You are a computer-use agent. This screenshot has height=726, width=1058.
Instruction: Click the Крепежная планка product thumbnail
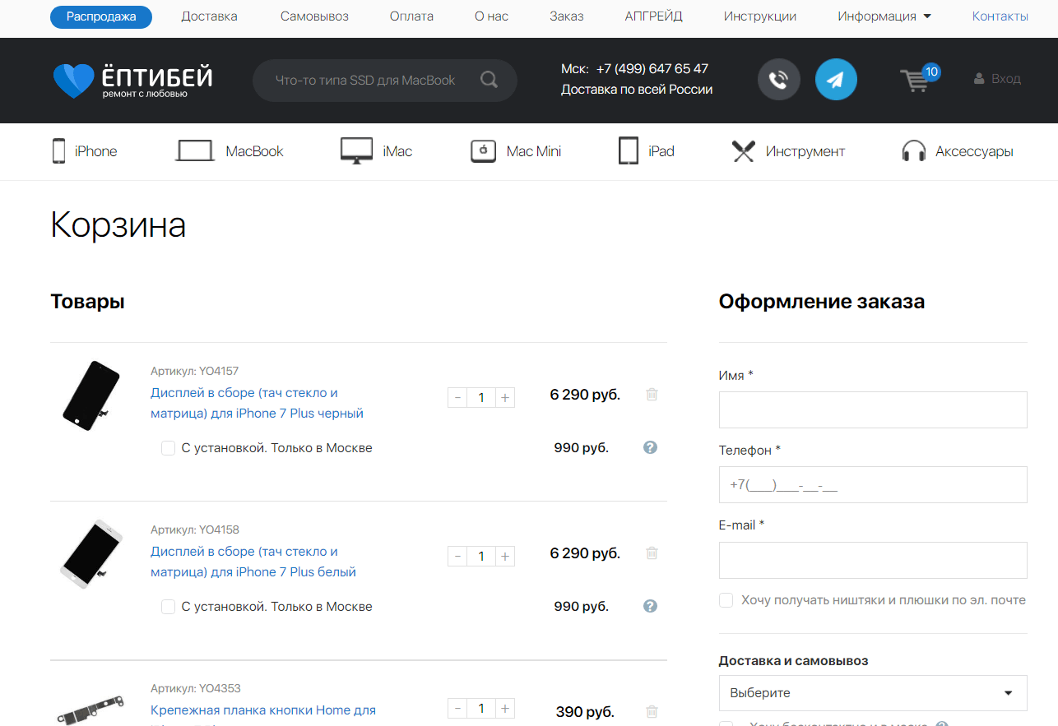click(x=91, y=710)
